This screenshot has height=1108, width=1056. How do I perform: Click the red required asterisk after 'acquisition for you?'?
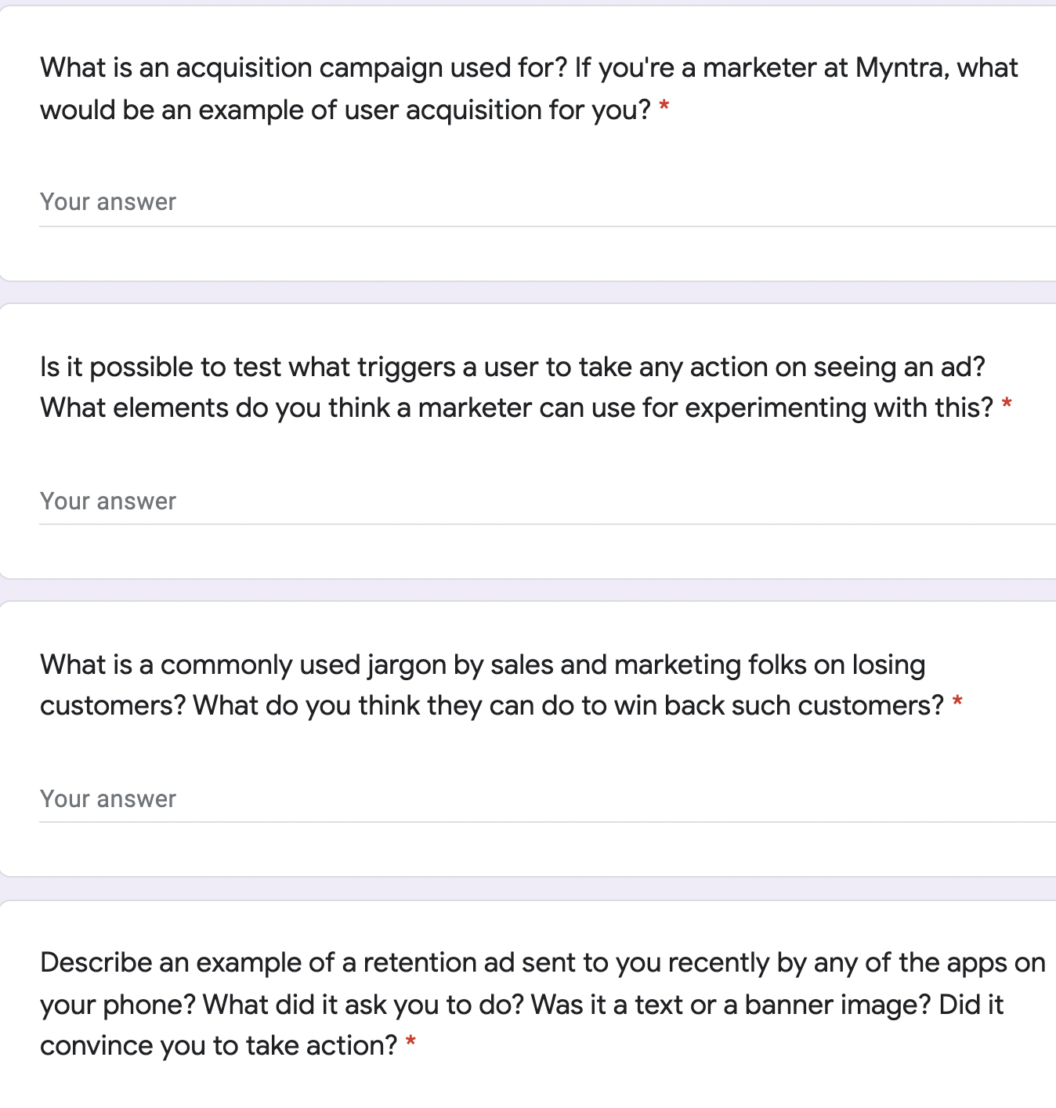(664, 107)
